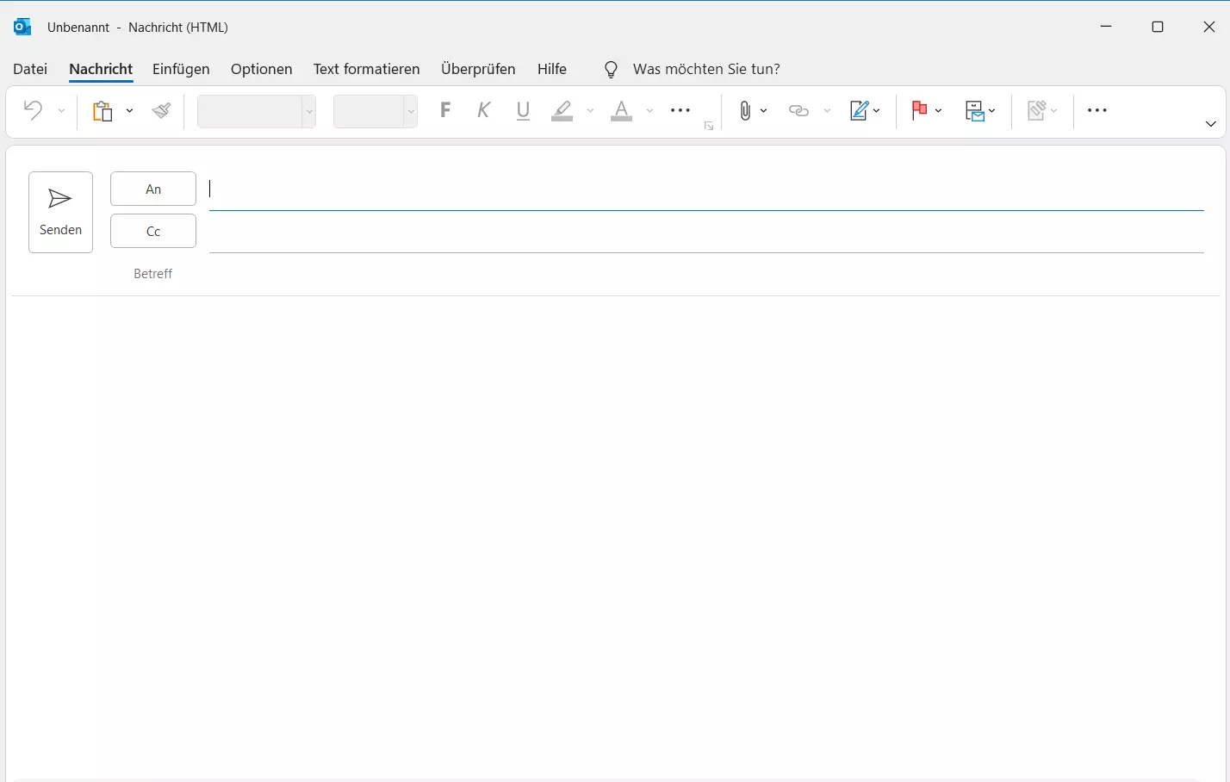The height and width of the screenshot is (782, 1230).
Task: Expand the attach file dropdown arrow
Action: tap(764, 111)
